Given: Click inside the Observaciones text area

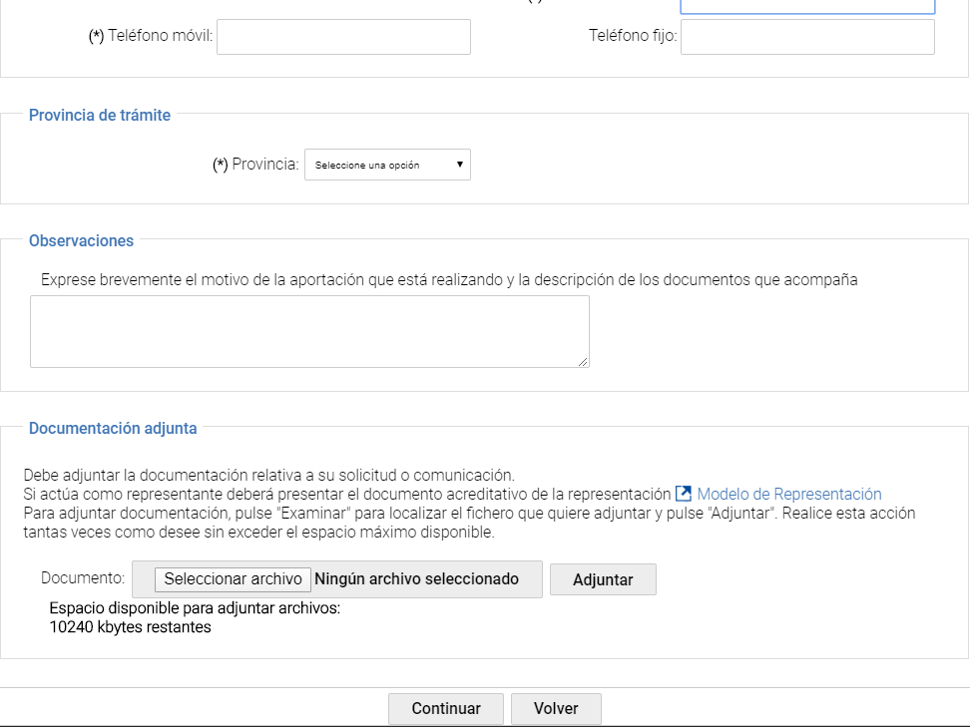Looking at the screenshot, I should pos(309,331).
